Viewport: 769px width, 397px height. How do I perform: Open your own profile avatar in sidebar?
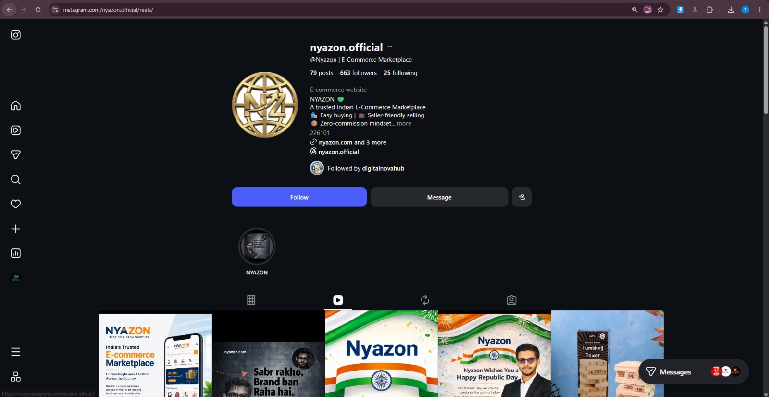16,278
